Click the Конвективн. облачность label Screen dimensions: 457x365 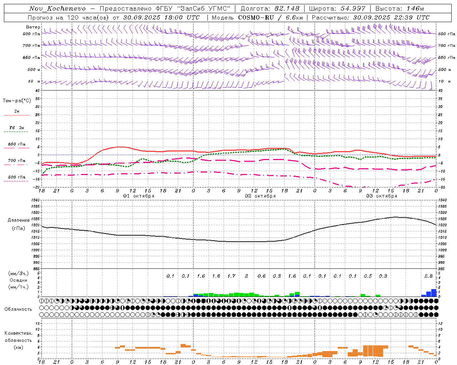[x=18, y=337]
